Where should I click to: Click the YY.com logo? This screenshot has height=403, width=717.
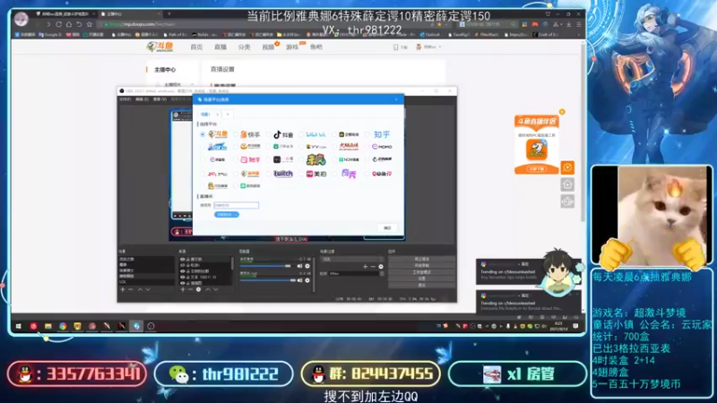point(316,147)
